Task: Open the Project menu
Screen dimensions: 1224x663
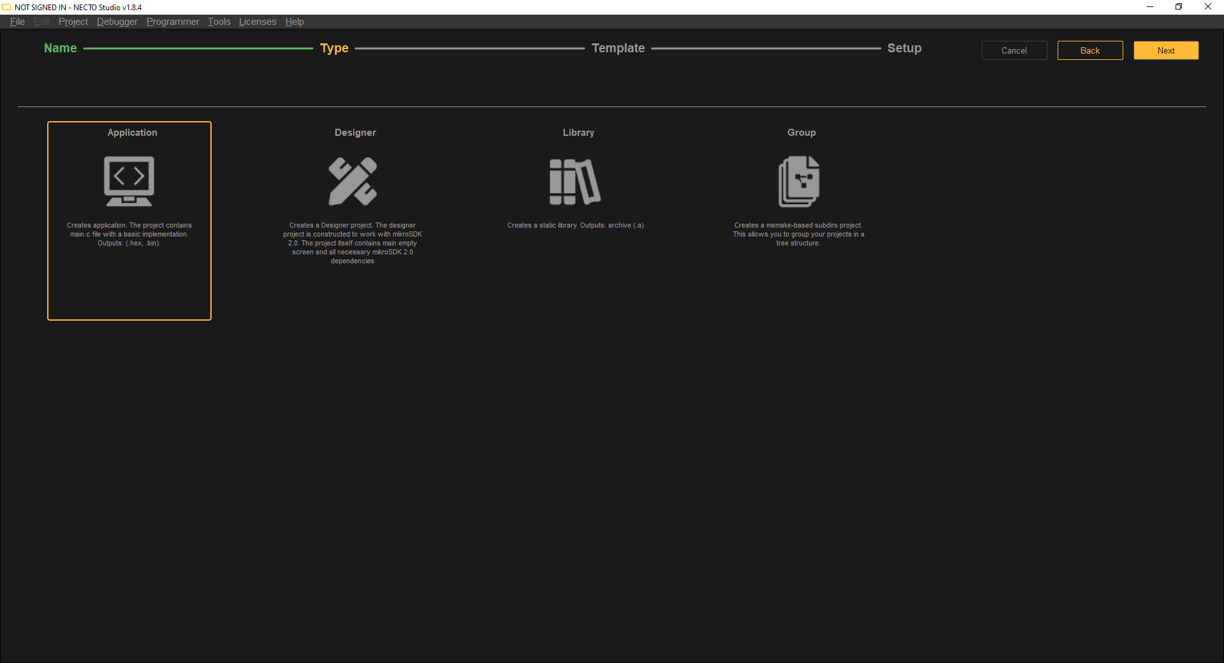Action: [x=73, y=22]
